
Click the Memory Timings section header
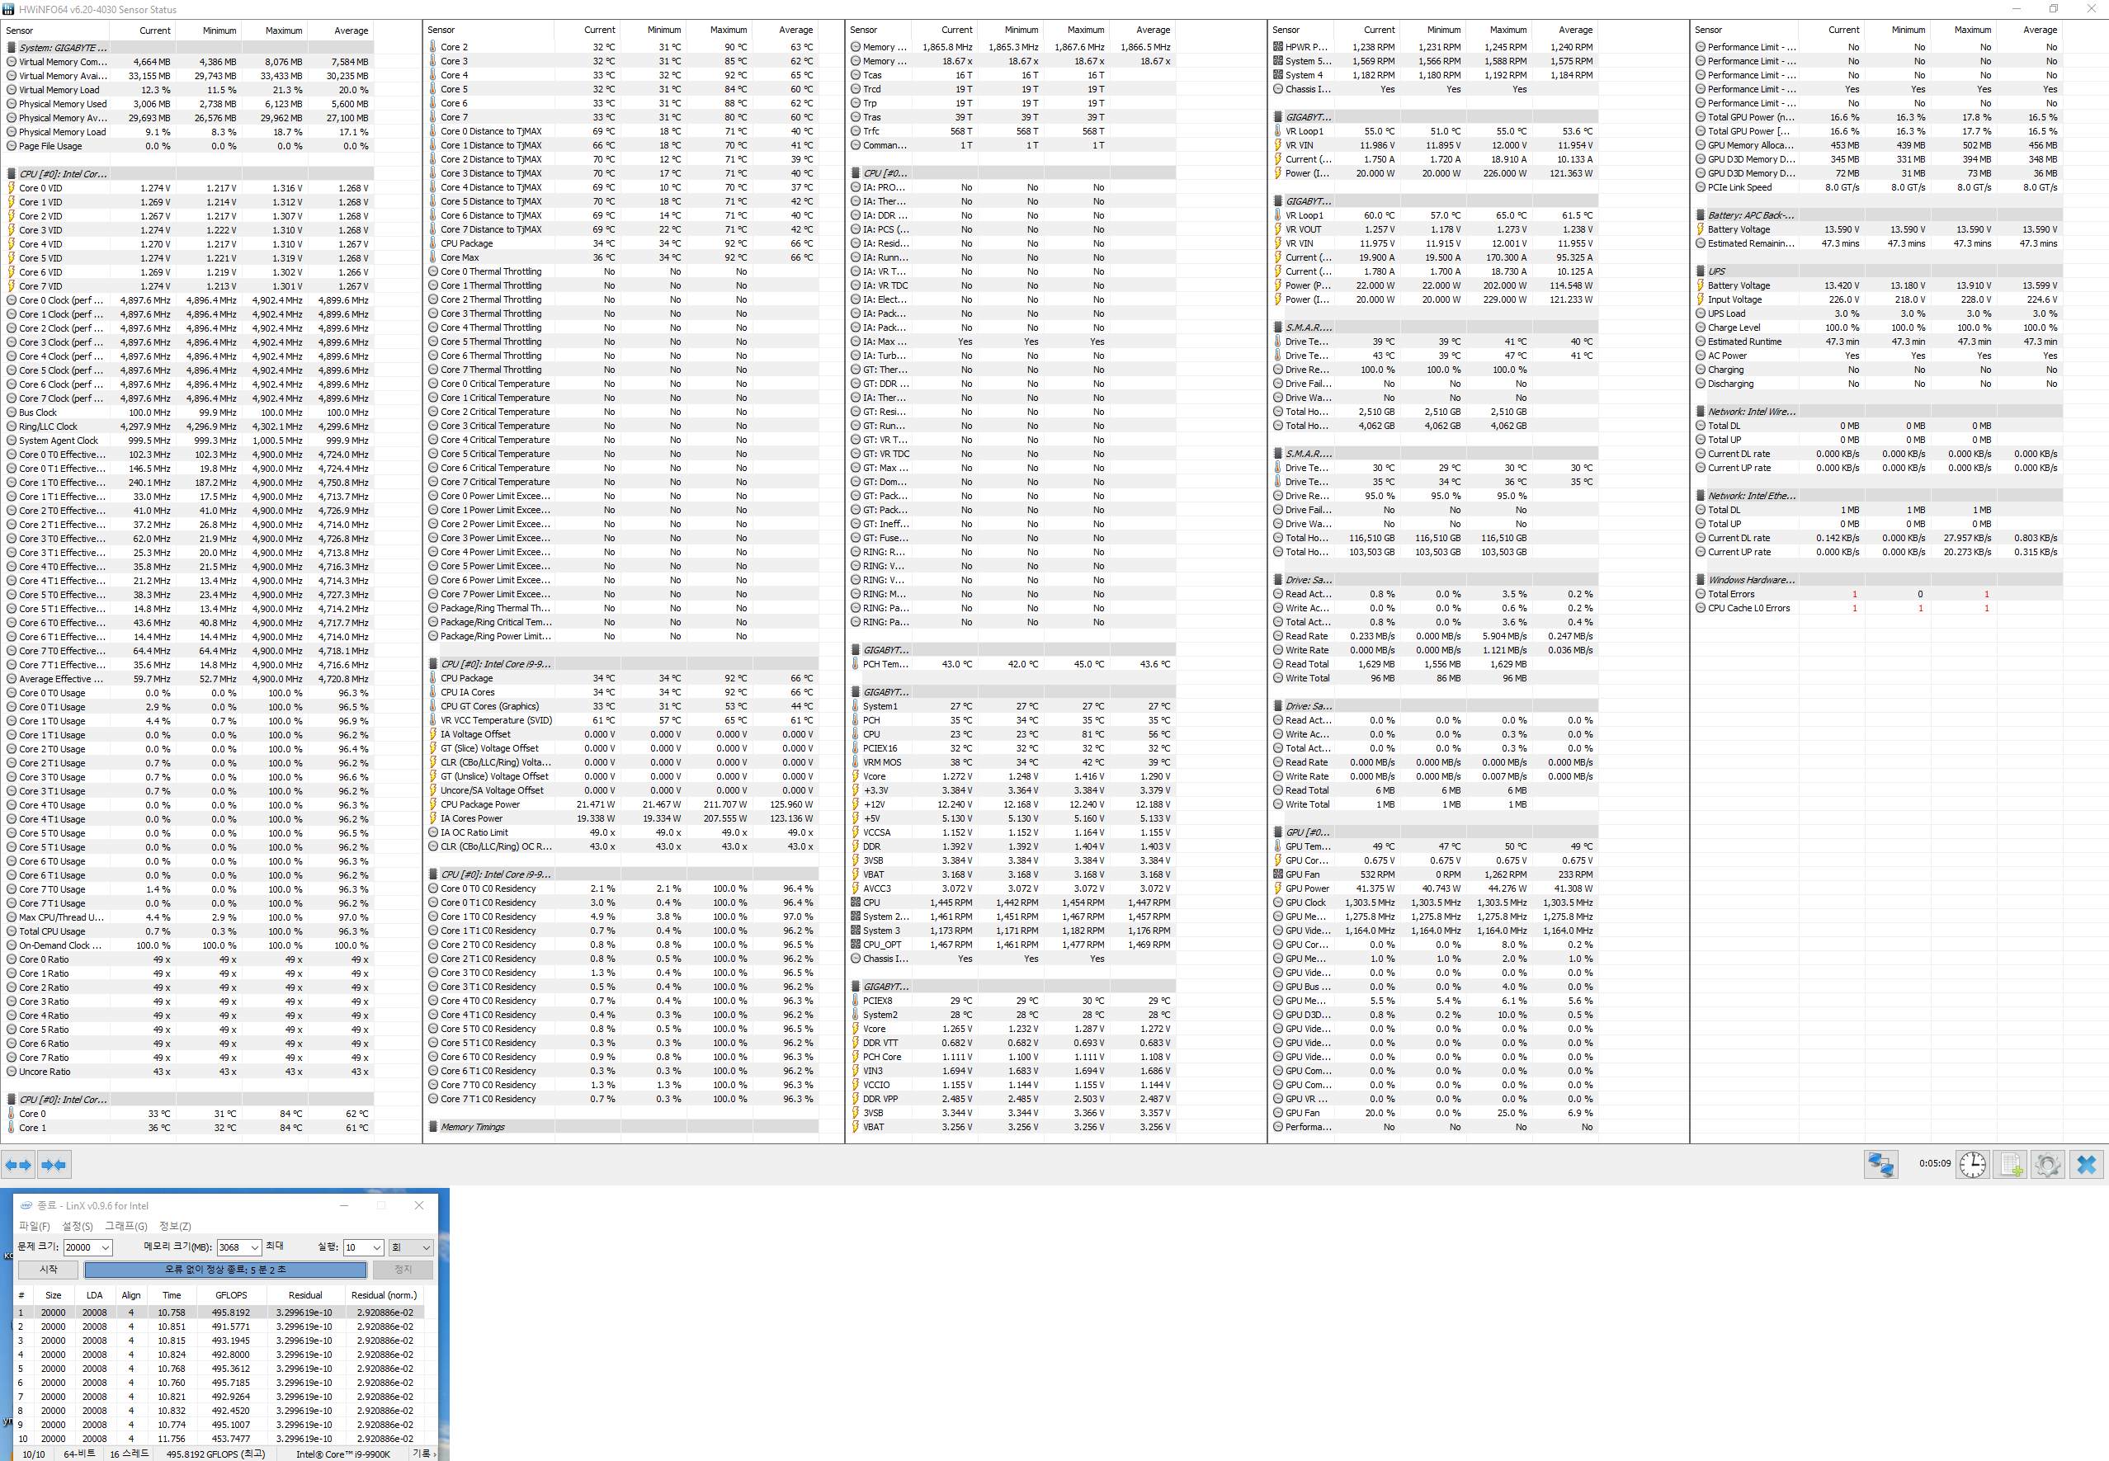472,1127
